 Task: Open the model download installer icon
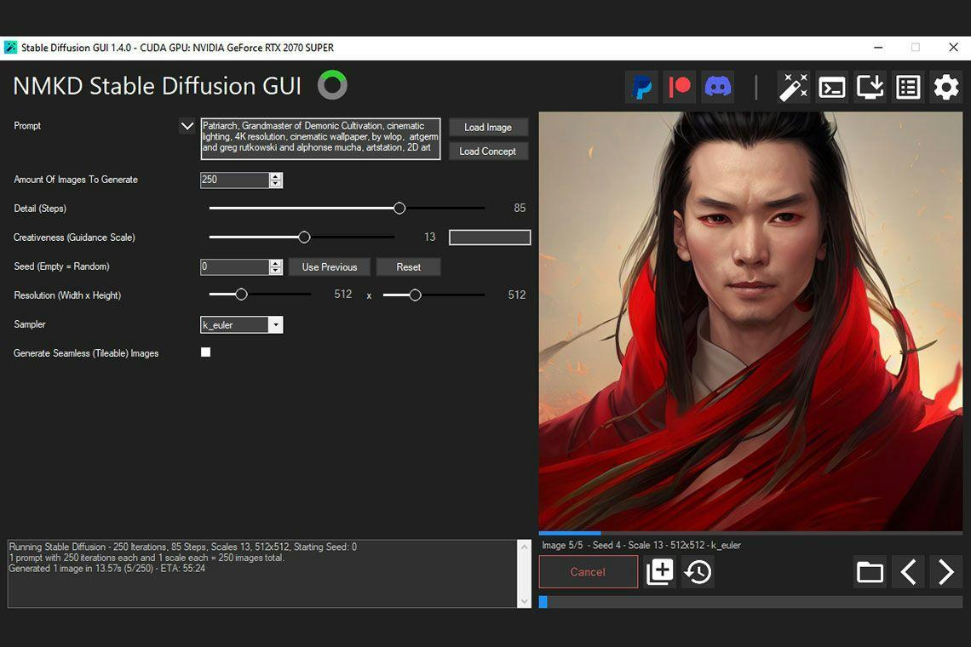pos(870,87)
